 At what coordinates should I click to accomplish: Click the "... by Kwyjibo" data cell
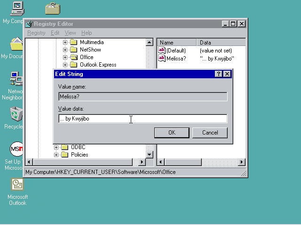pyautogui.click(x=217, y=58)
